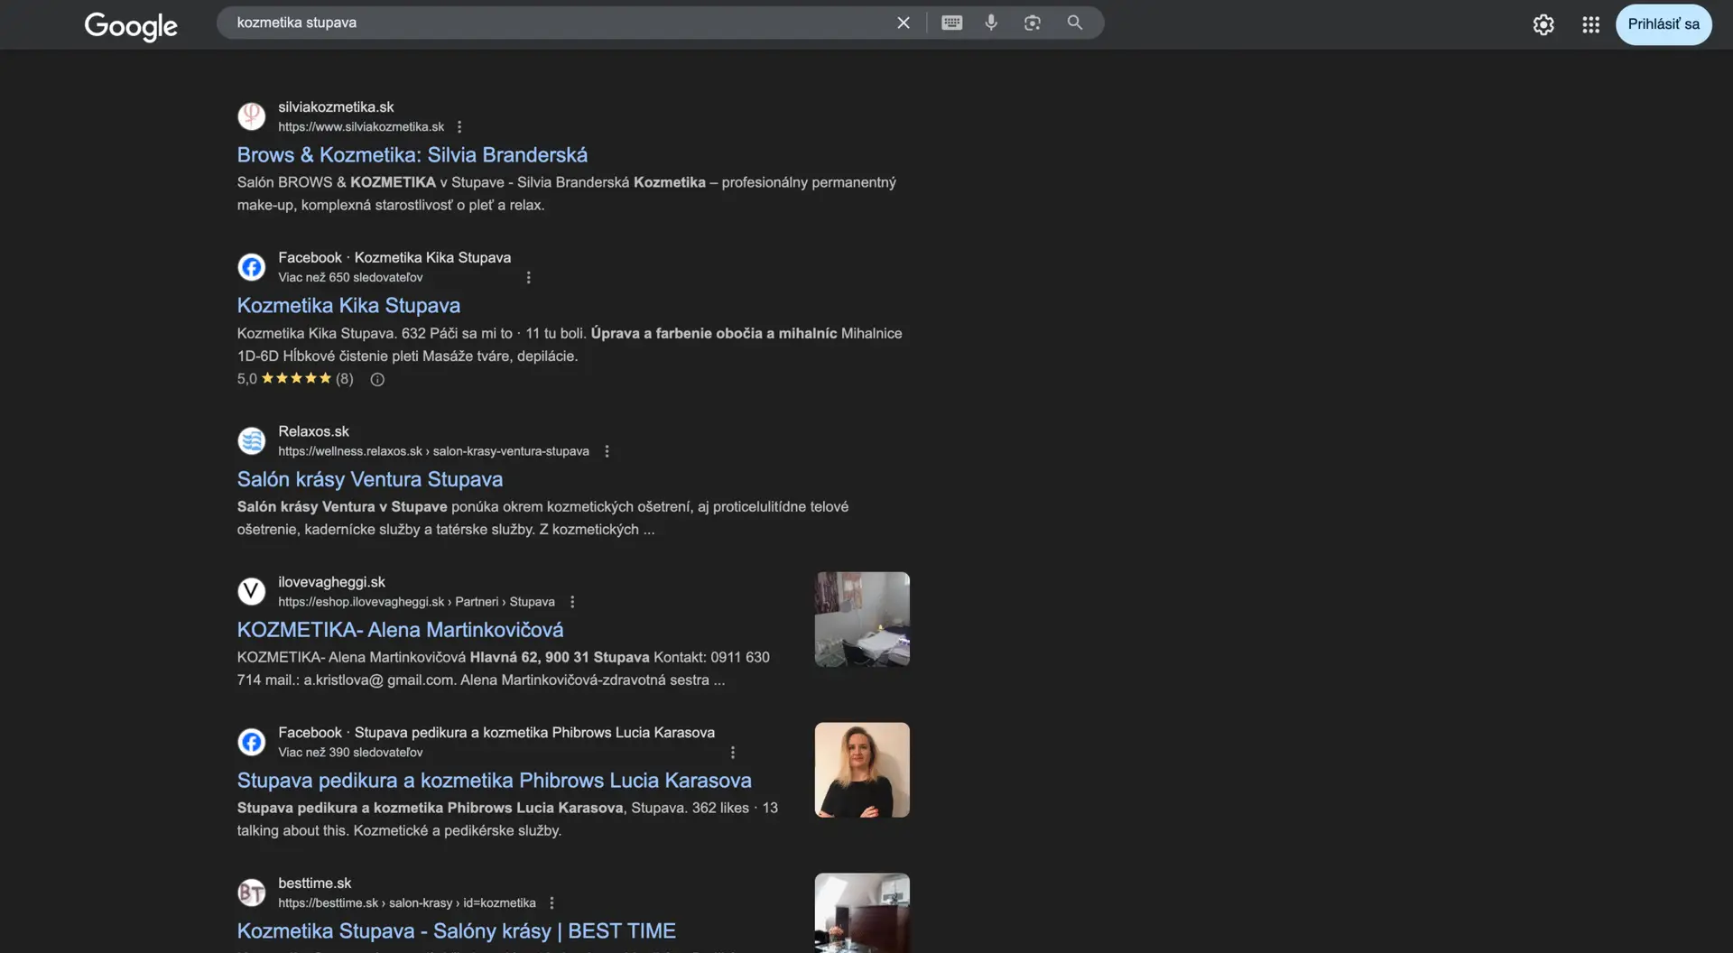Viewport: 1733px width, 953px height.
Task: Open Brows & Kozmetika: Silvia Branderská result
Action: [412, 155]
